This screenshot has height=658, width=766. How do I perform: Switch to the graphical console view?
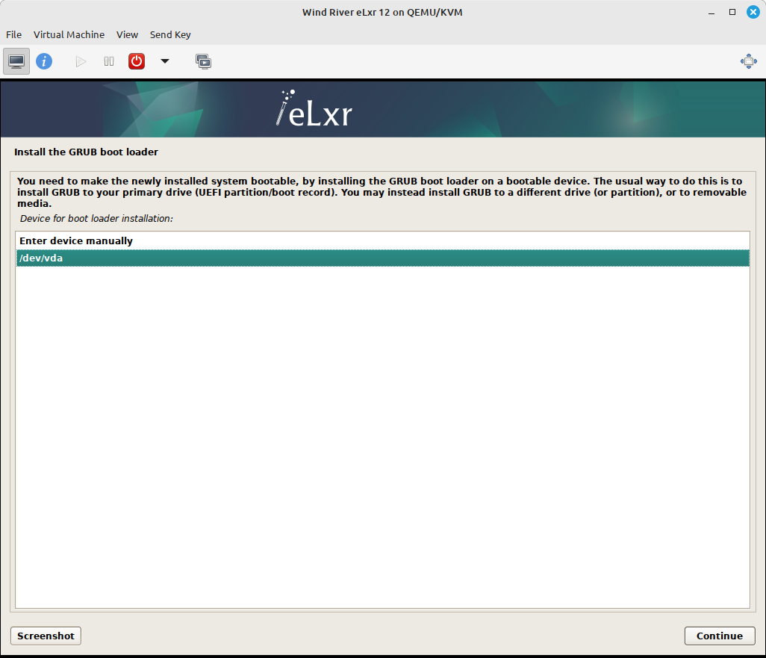click(16, 60)
